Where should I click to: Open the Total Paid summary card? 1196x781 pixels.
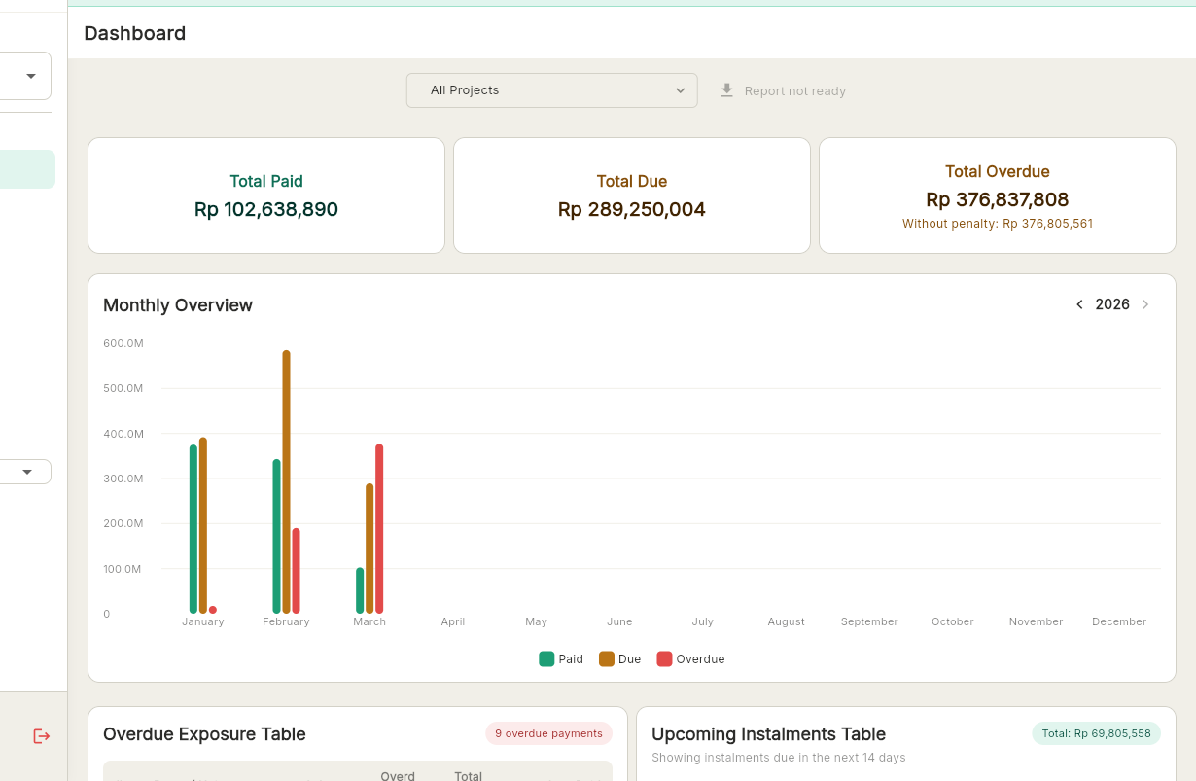click(x=266, y=195)
